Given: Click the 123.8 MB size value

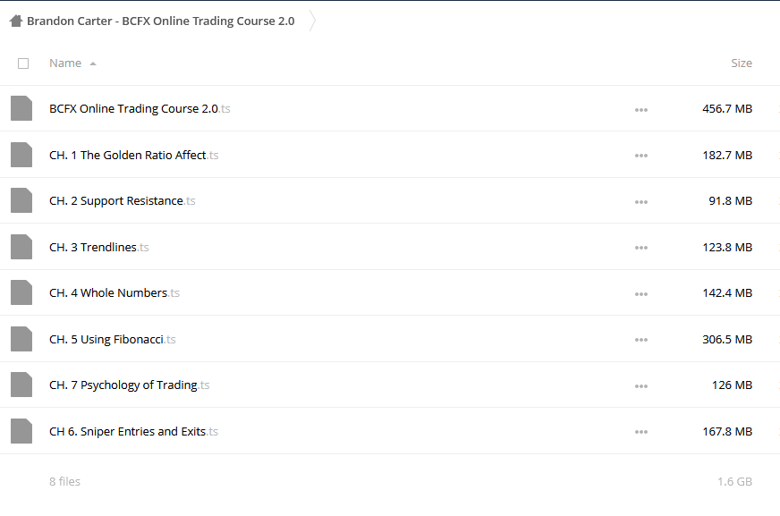Looking at the screenshot, I should tap(727, 247).
